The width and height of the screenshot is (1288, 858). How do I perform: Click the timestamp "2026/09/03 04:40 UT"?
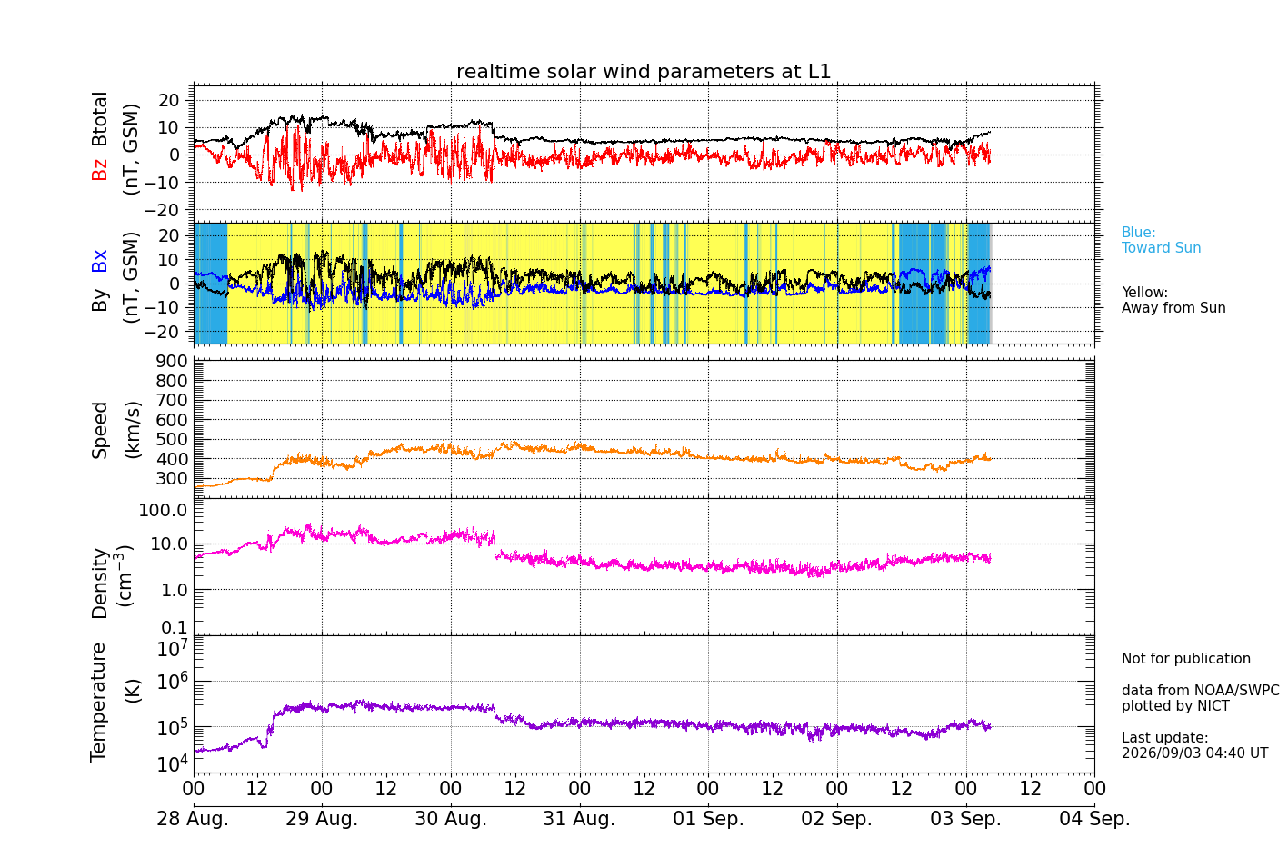click(1194, 753)
